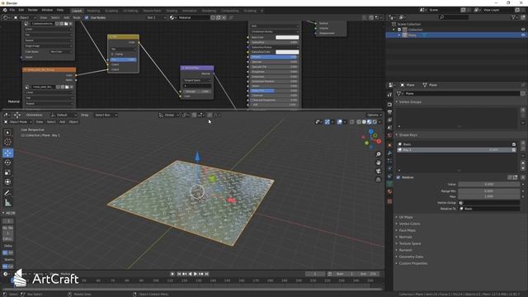This screenshot has height=297, width=528.
Task: Expand the Vertex Colors panel
Action: tap(409, 224)
